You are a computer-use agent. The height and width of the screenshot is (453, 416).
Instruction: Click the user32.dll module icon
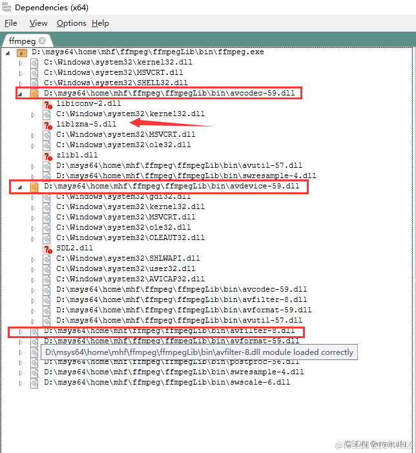point(47,270)
